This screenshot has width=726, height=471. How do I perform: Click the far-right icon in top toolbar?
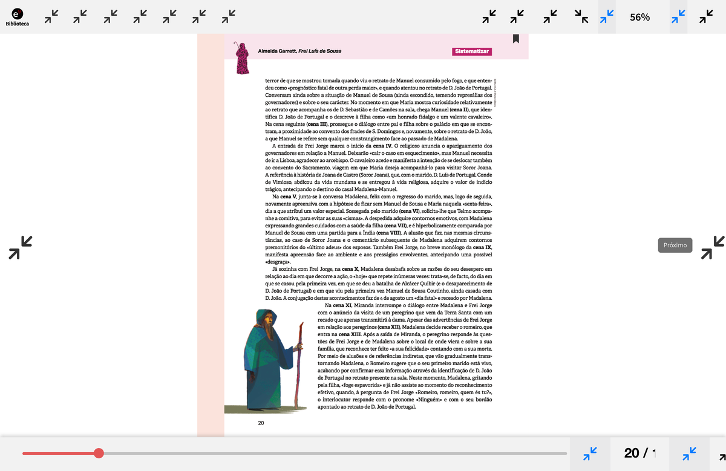(706, 17)
